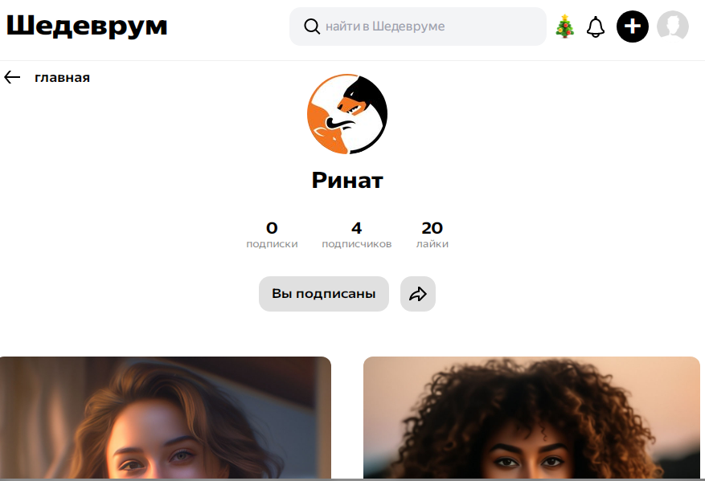The image size is (705, 481).
Task: Click the profile name Ринат
Action: [x=347, y=181]
